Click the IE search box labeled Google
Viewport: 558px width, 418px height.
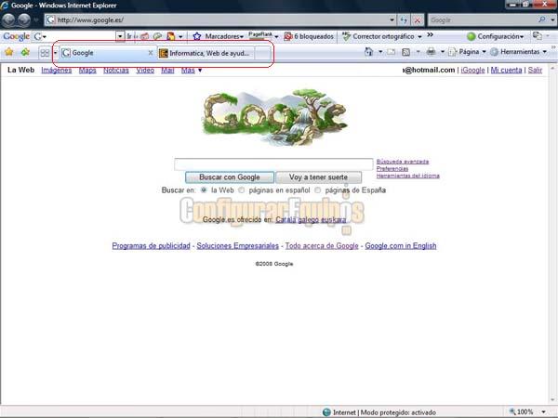[482, 20]
